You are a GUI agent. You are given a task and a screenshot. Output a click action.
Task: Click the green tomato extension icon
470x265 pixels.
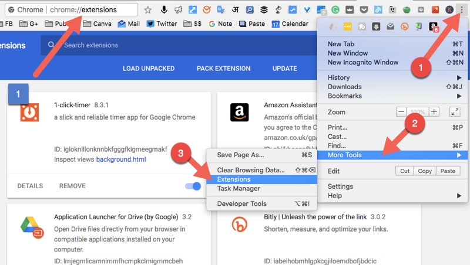pos(407,10)
